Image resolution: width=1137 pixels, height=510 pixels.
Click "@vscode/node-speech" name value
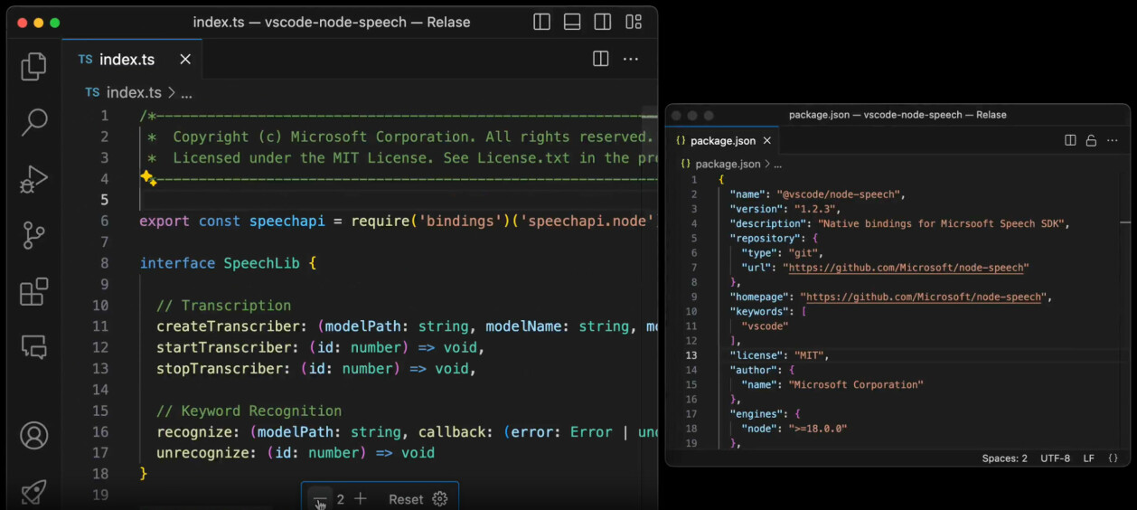[x=838, y=194]
